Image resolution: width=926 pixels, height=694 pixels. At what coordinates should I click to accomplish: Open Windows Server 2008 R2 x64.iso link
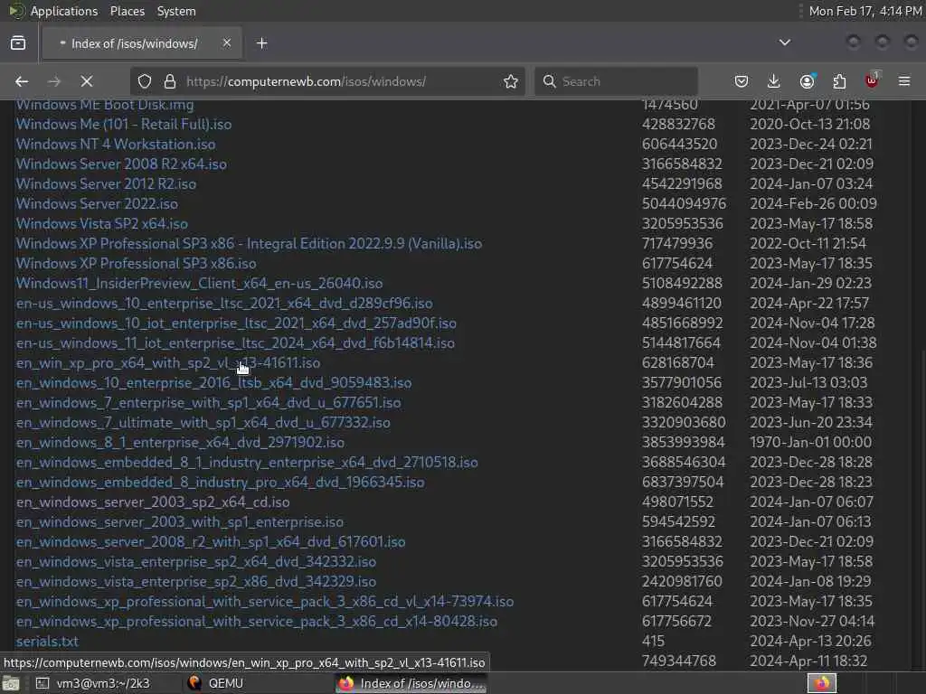pos(121,164)
